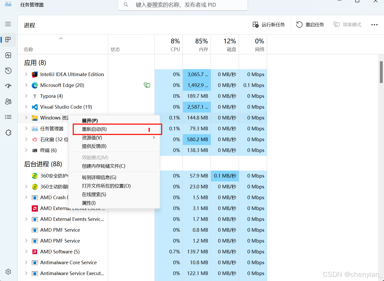The height and width of the screenshot is (281, 384).
Task: Choose 重新启动(R) in context menu
Action: click(114, 129)
